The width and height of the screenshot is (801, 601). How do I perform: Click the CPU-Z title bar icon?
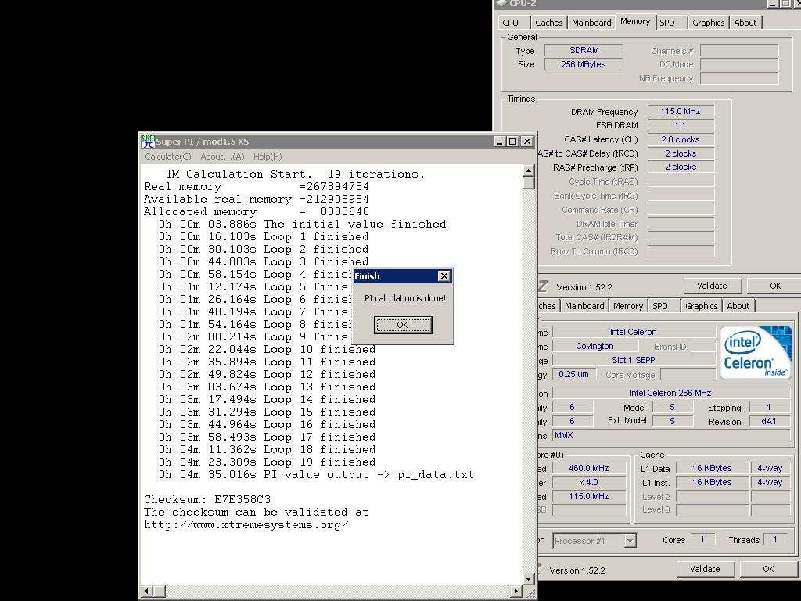coord(501,4)
